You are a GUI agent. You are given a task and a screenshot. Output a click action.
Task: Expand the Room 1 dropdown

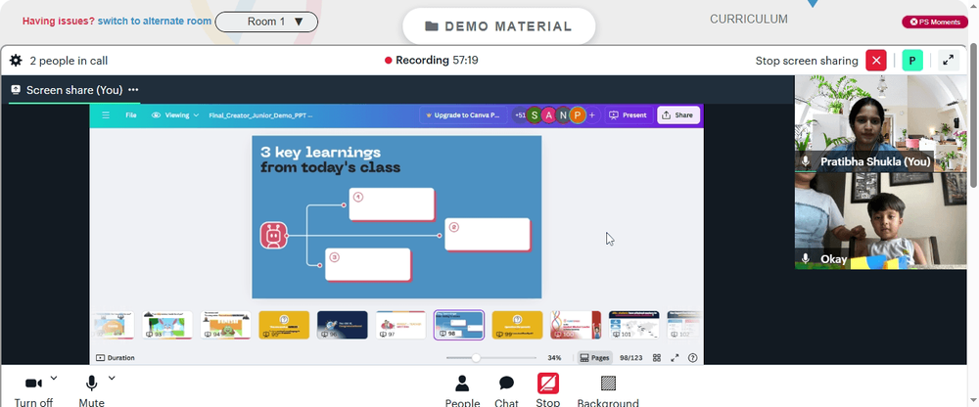coord(266,22)
